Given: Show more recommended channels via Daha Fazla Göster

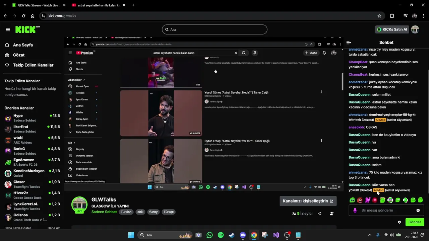Looking at the screenshot, I should click(18, 228).
